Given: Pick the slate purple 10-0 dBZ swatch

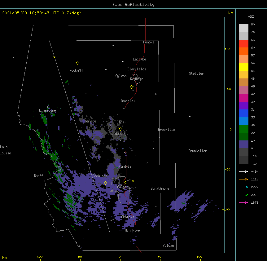Looking at the screenshot, I should [x=243, y=144].
